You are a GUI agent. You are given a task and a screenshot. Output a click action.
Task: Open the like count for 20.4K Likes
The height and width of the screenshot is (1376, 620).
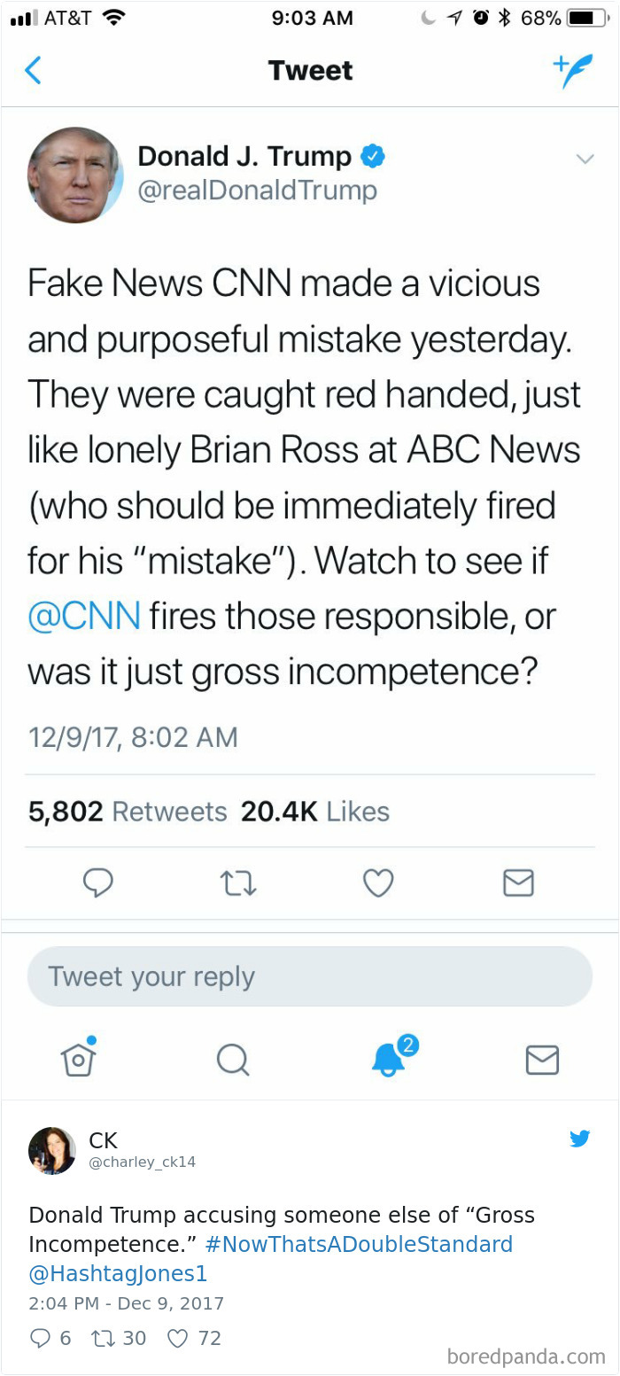coord(316,811)
